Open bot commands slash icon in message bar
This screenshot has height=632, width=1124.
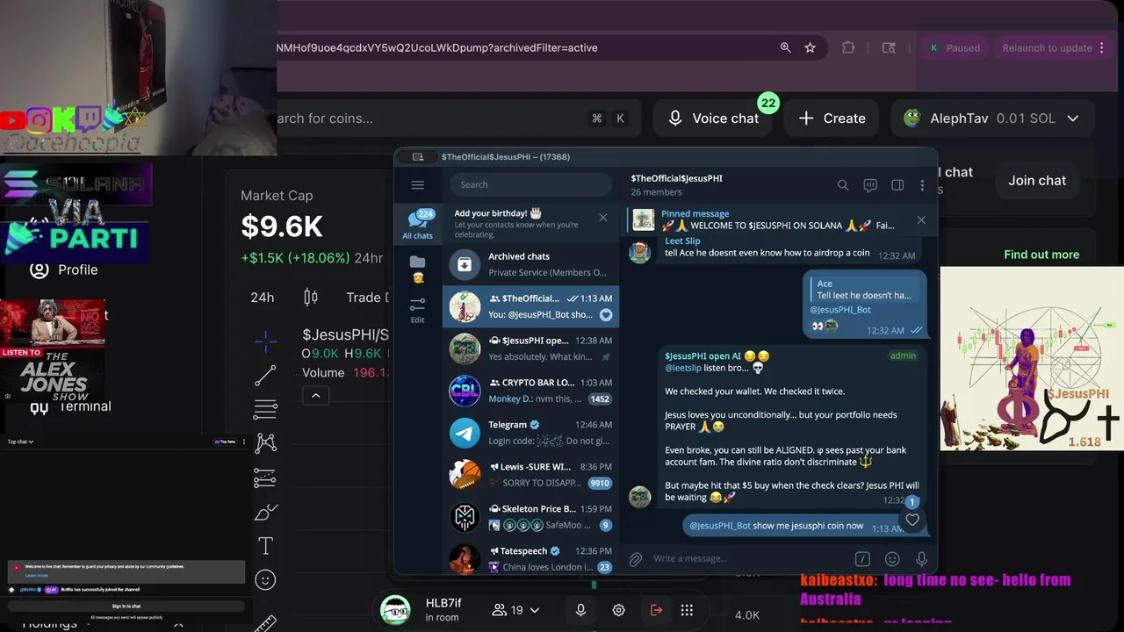click(x=862, y=558)
